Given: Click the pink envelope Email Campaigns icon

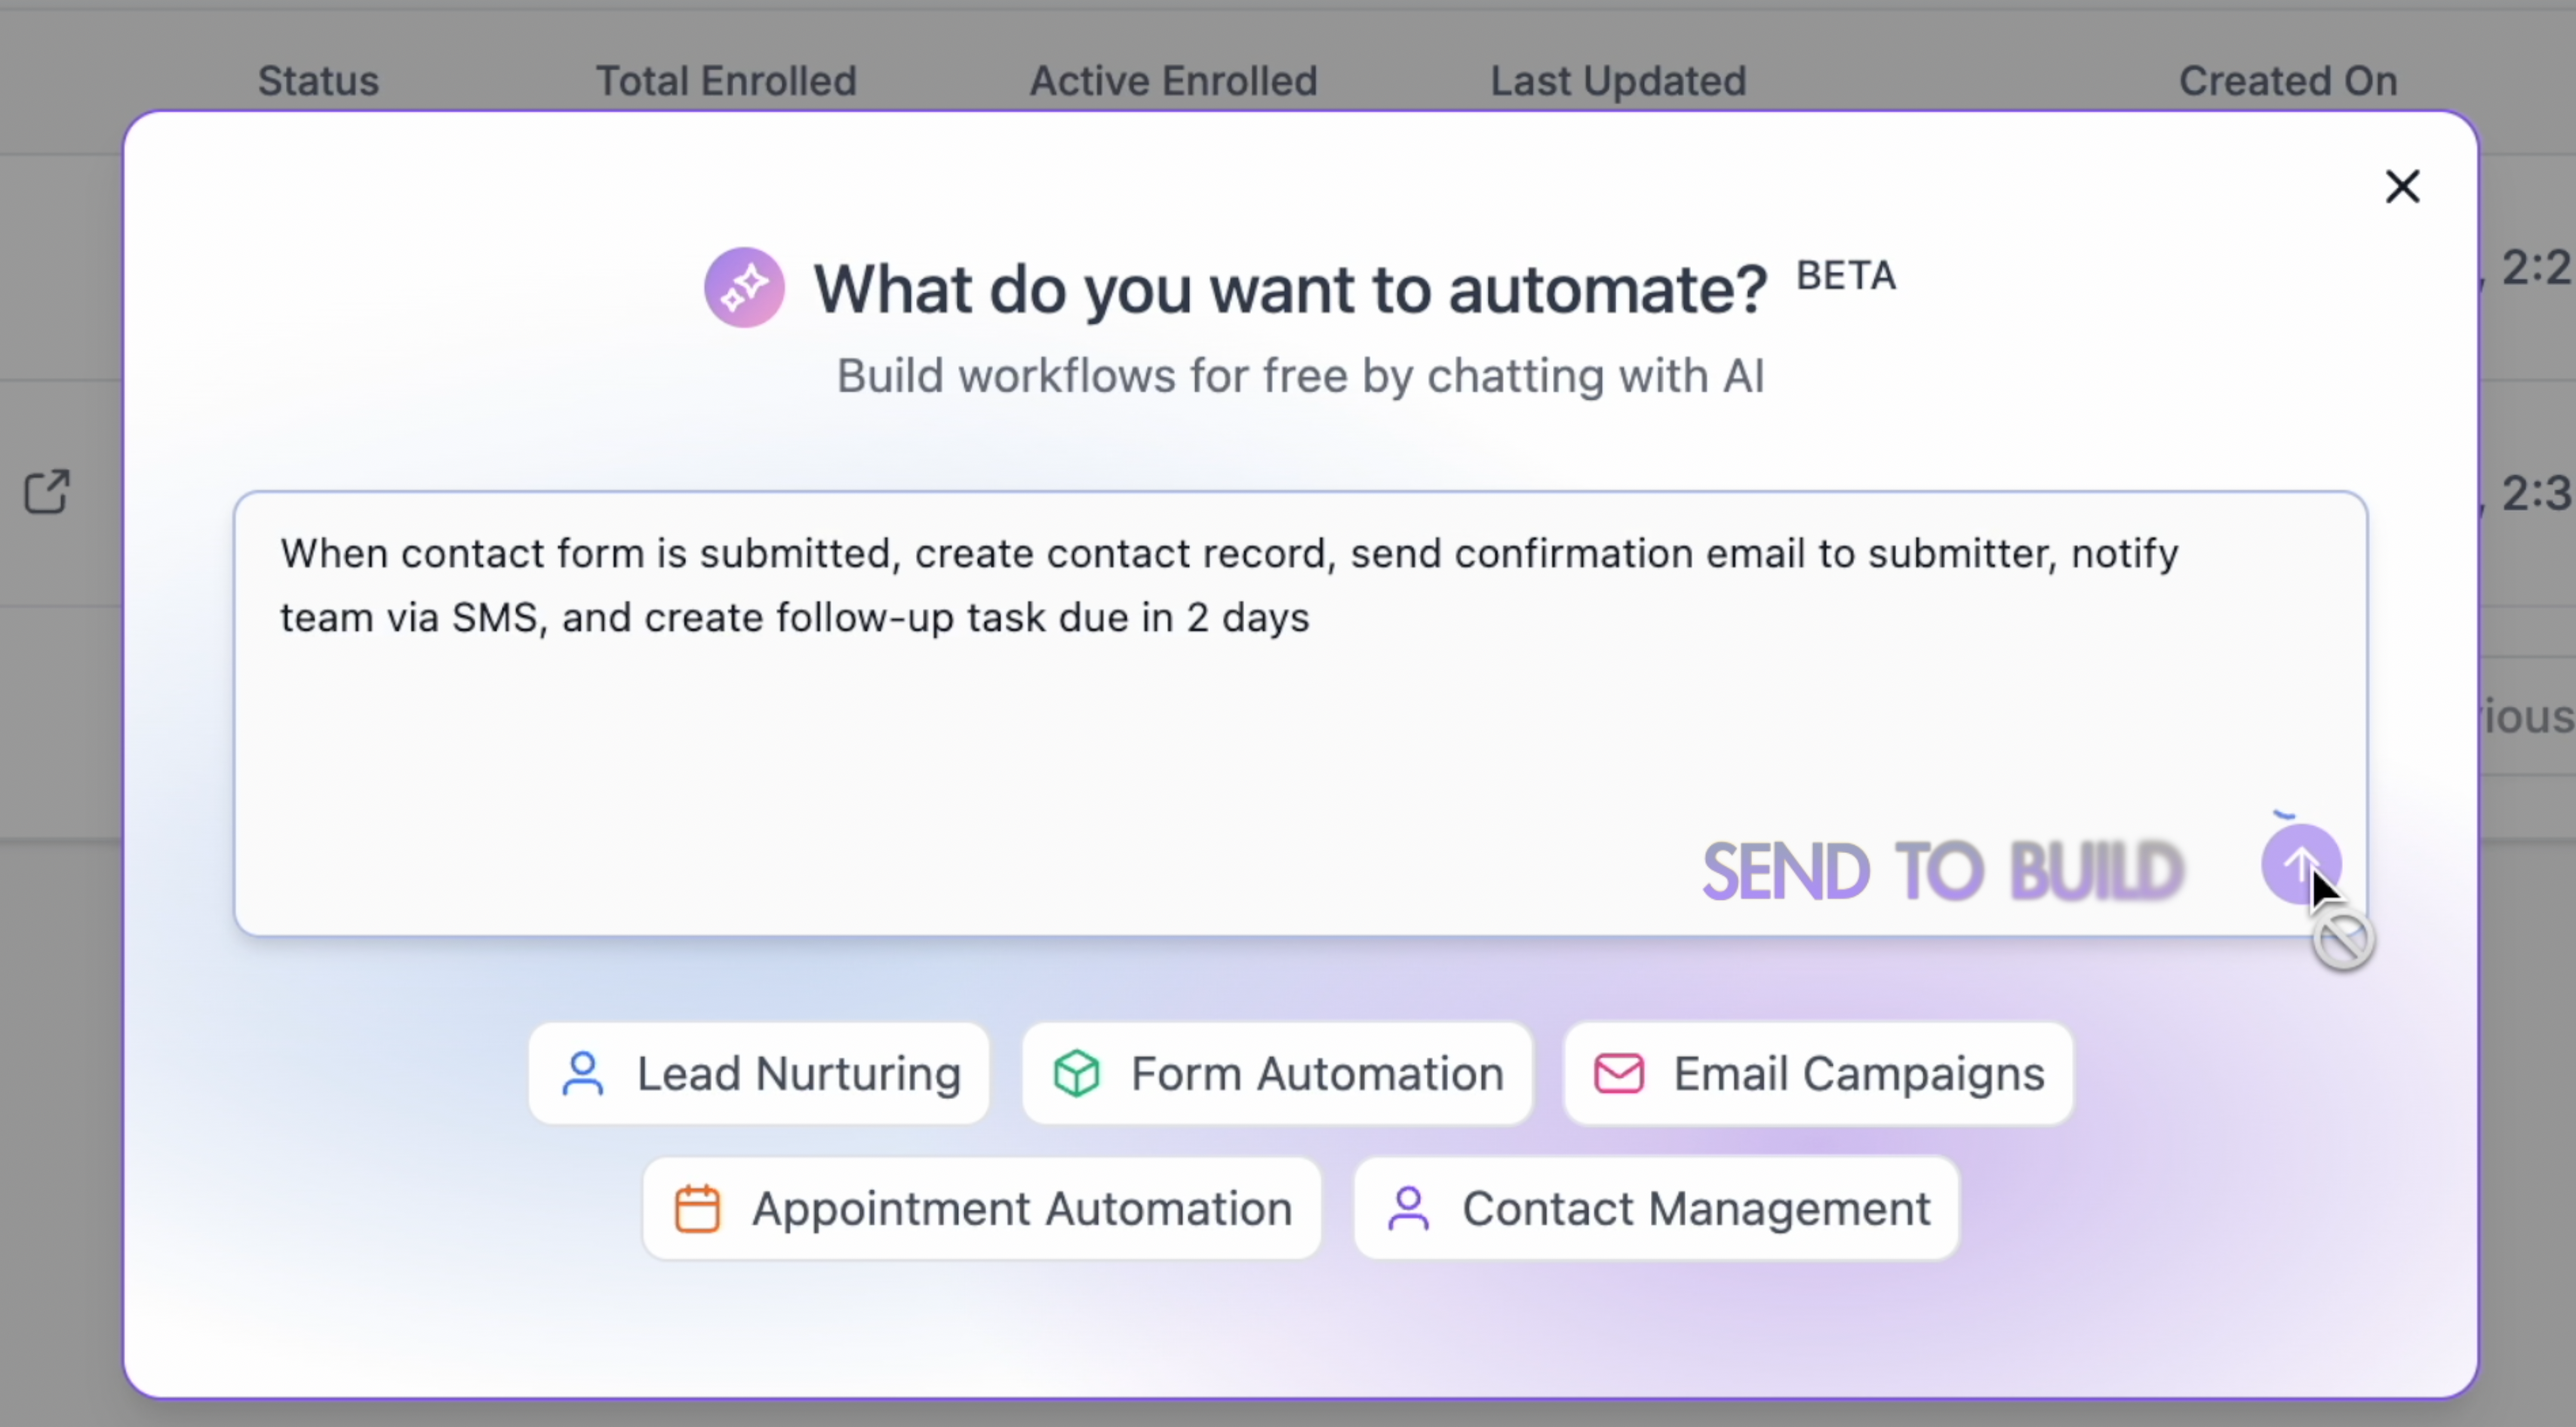Looking at the screenshot, I should point(1619,1074).
